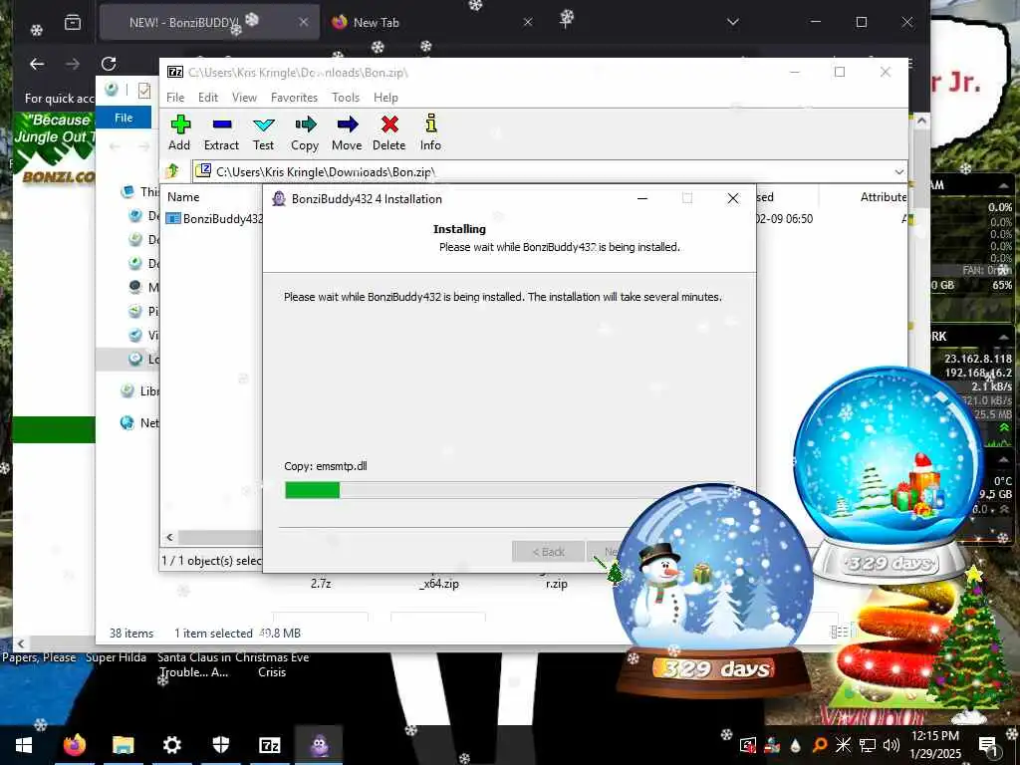Open the Edit menu in 7-Zip
The height and width of the screenshot is (765, 1020).
point(208,98)
